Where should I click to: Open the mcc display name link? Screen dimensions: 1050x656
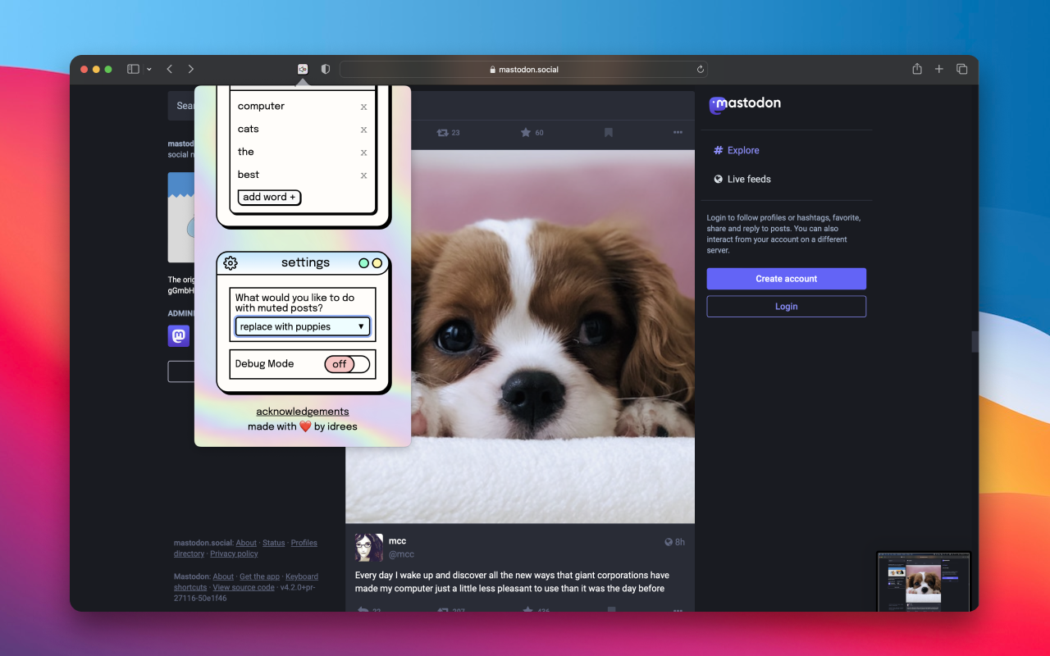point(397,541)
